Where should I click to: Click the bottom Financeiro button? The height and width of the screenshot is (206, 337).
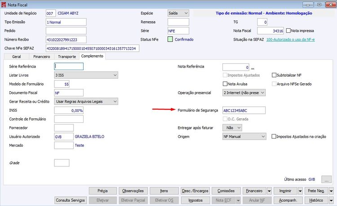point(254,191)
